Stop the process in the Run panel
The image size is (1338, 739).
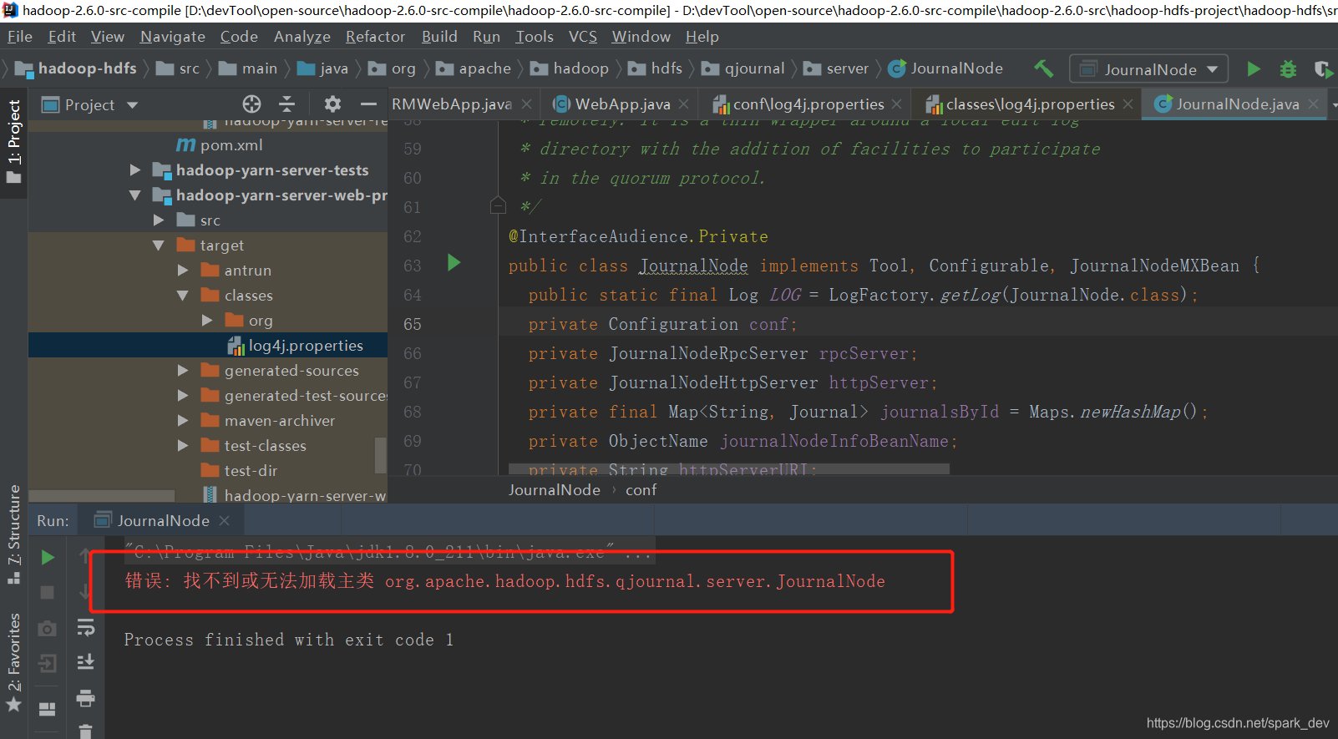48,592
